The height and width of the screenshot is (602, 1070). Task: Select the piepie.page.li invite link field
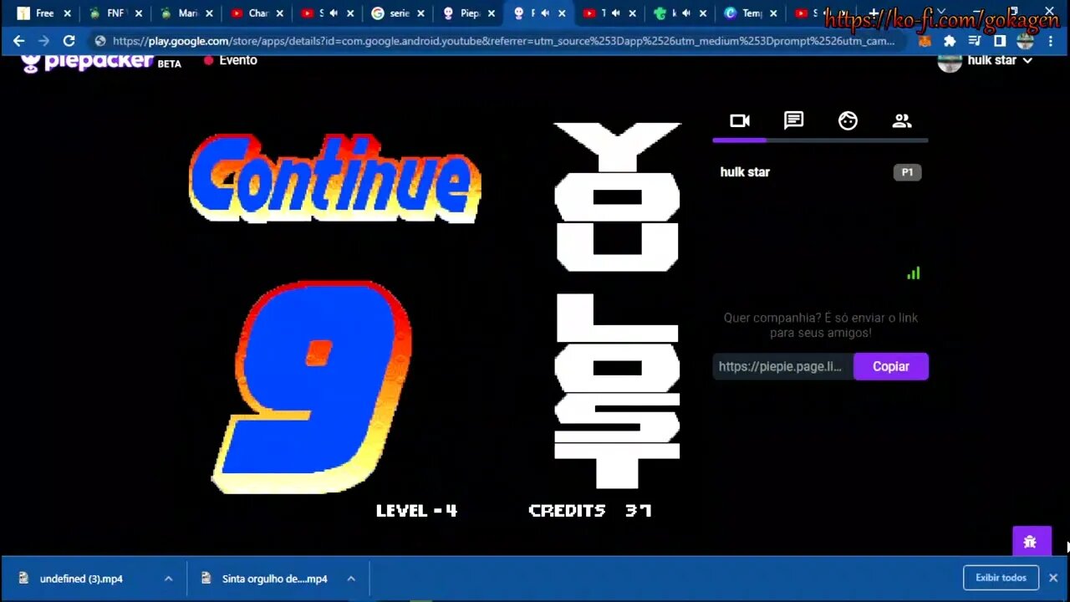(x=782, y=366)
